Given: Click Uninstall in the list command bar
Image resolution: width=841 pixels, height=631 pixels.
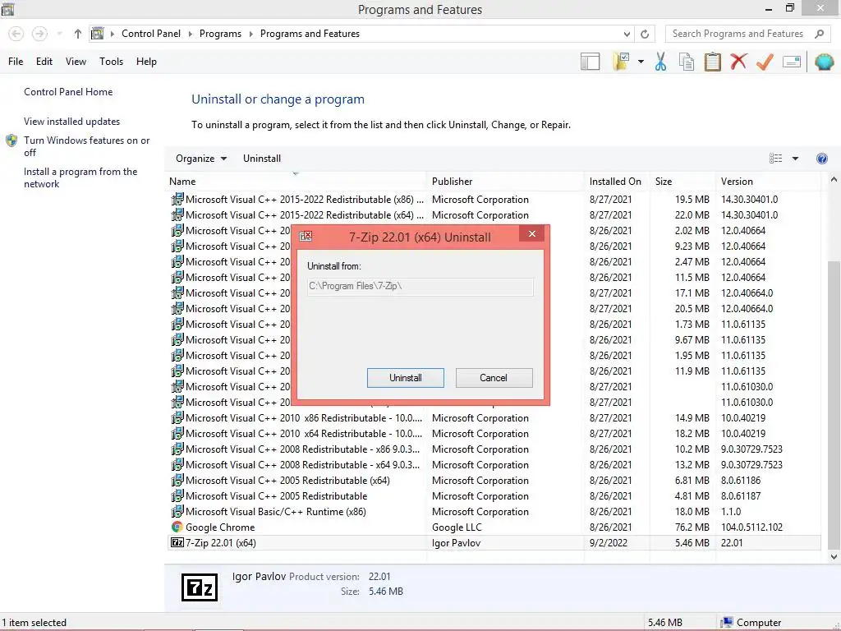Looking at the screenshot, I should 262,159.
